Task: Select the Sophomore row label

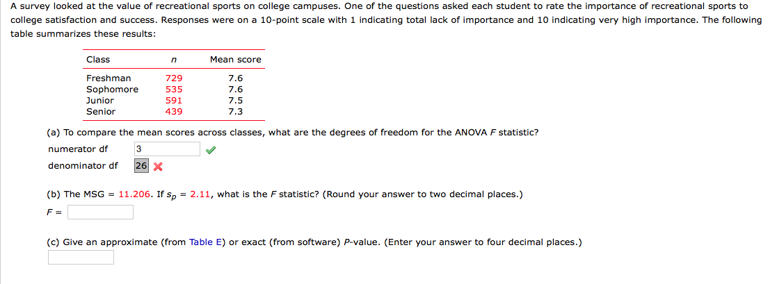Action: [113, 90]
